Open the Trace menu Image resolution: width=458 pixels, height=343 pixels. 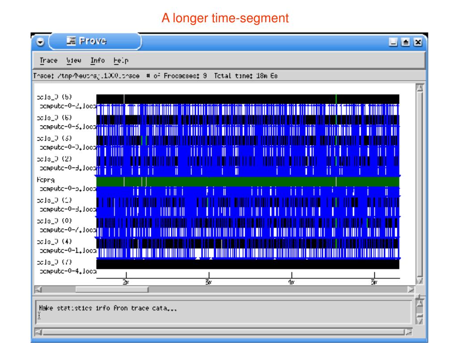(x=48, y=60)
